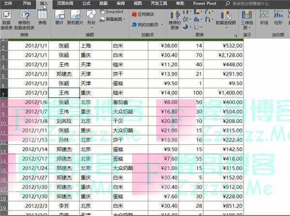Viewport: 290px width, 216px height.
Task: Expand the Screenshot (屏幕截图) dropdown
Action: pos(114,19)
